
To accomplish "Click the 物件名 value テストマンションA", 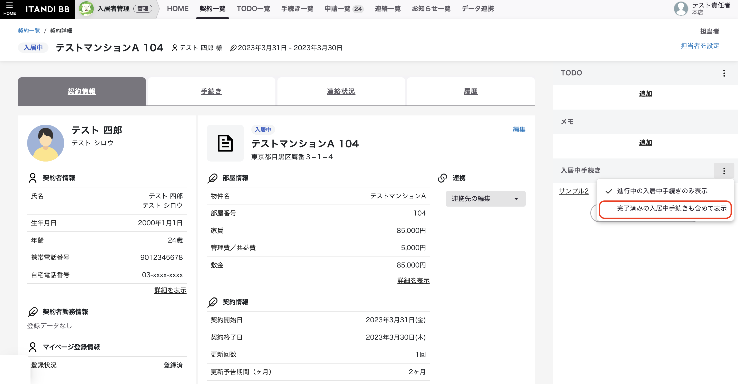I will pos(398,196).
